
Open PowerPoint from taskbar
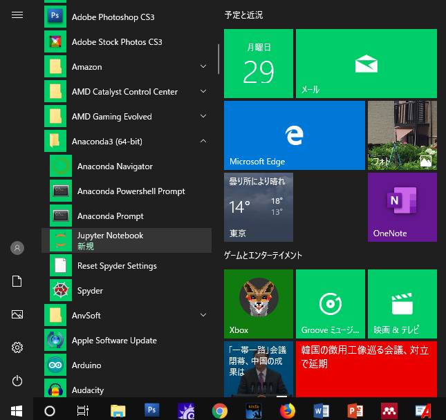click(x=355, y=410)
